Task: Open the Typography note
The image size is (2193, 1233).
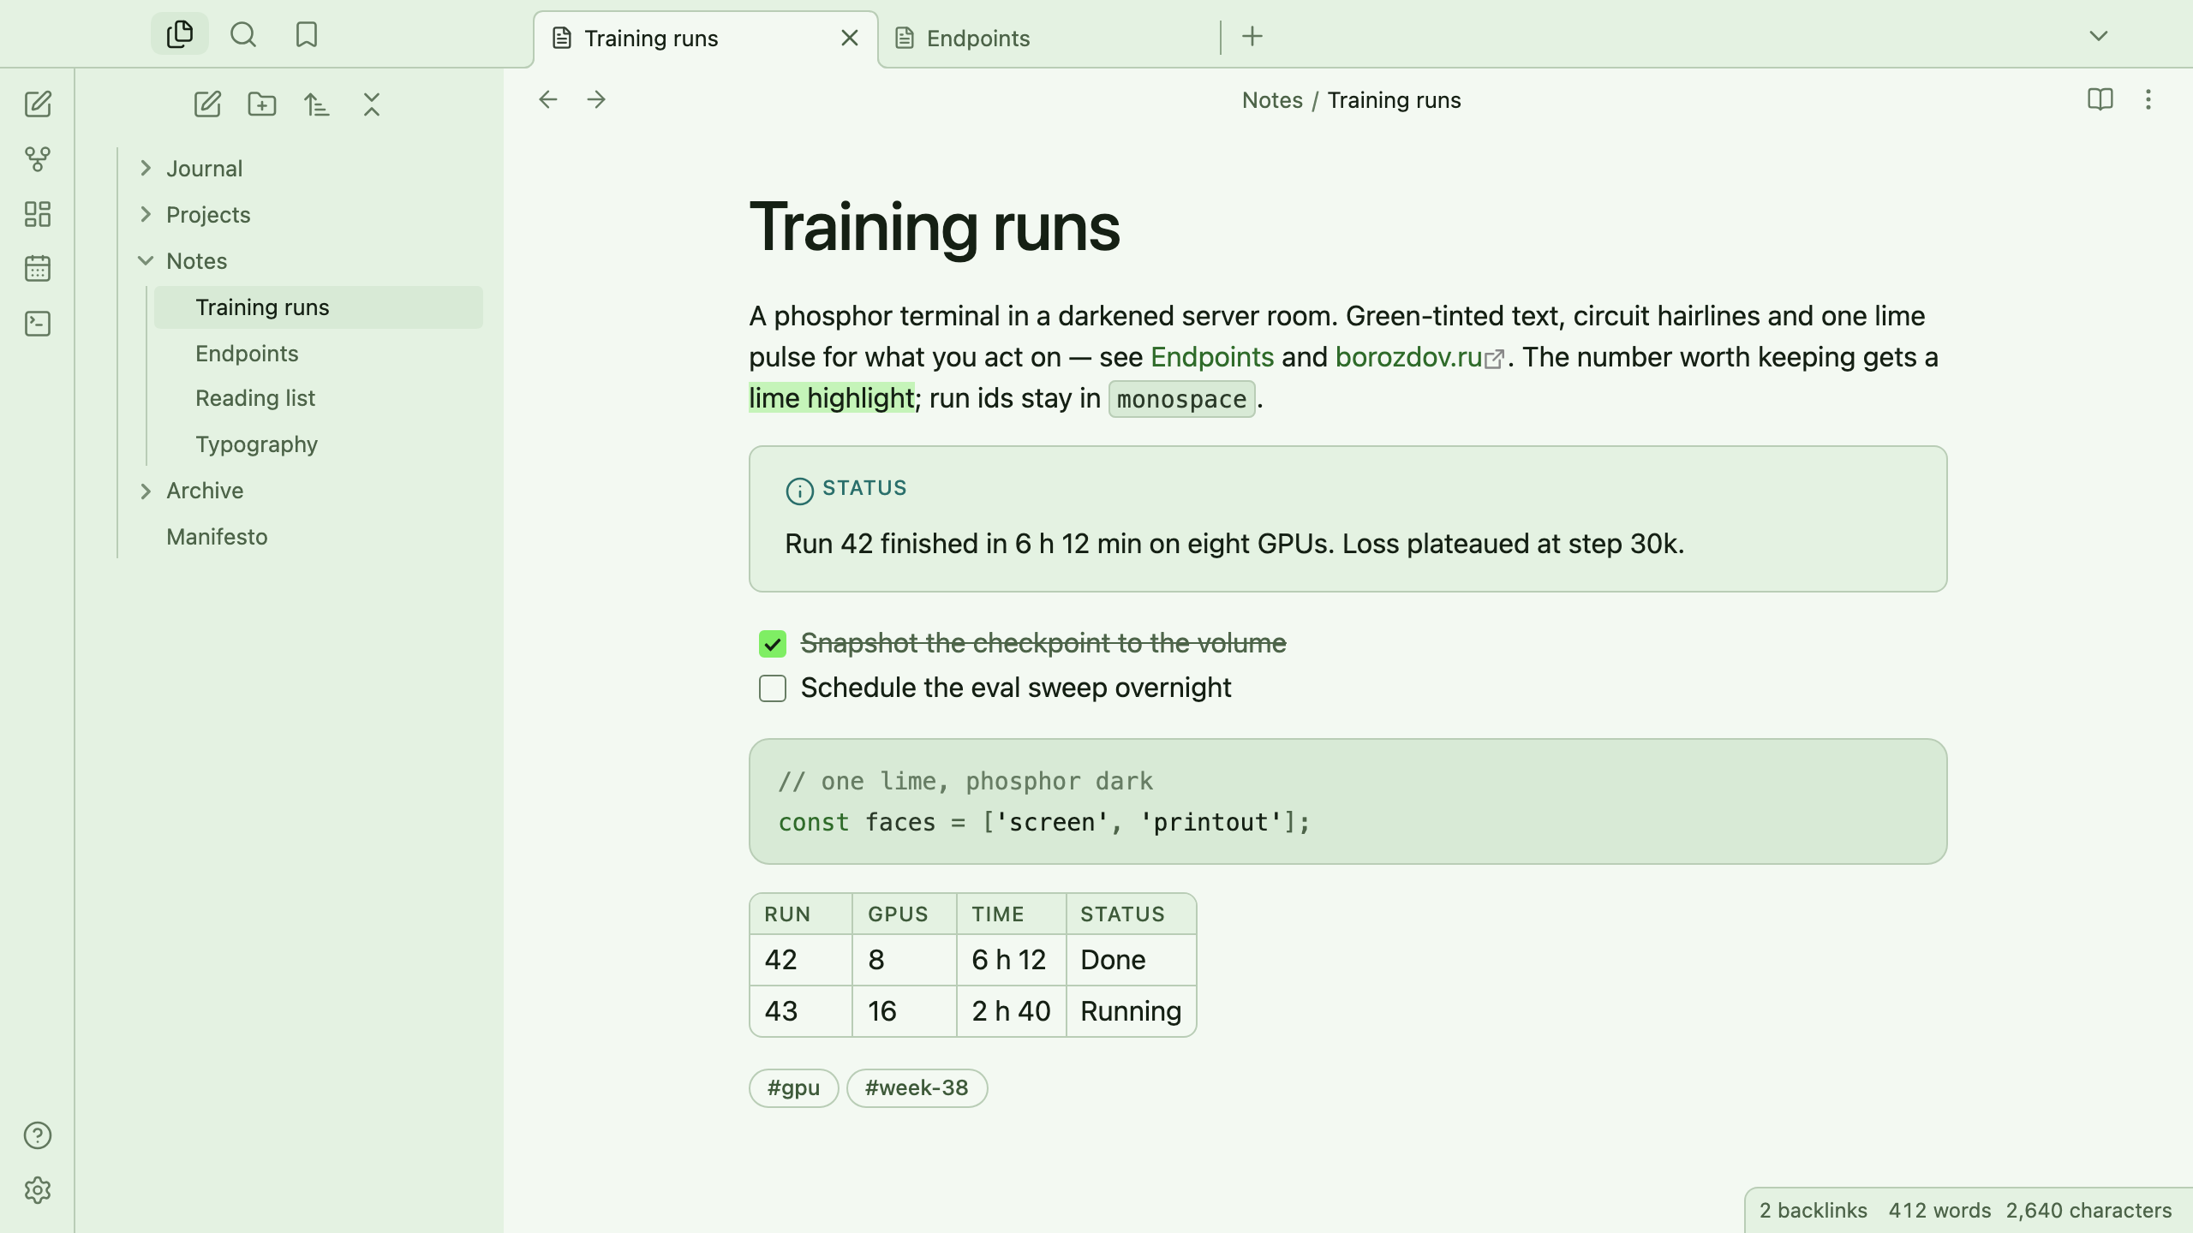Action: 319,444
